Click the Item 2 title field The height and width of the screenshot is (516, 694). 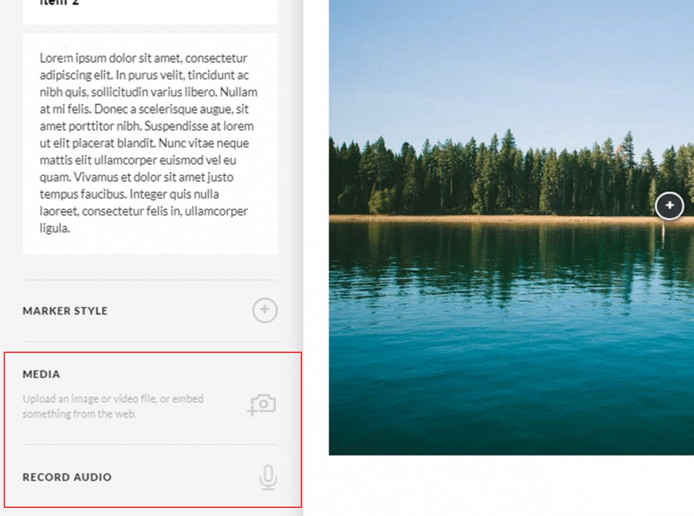[x=150, y=7]
